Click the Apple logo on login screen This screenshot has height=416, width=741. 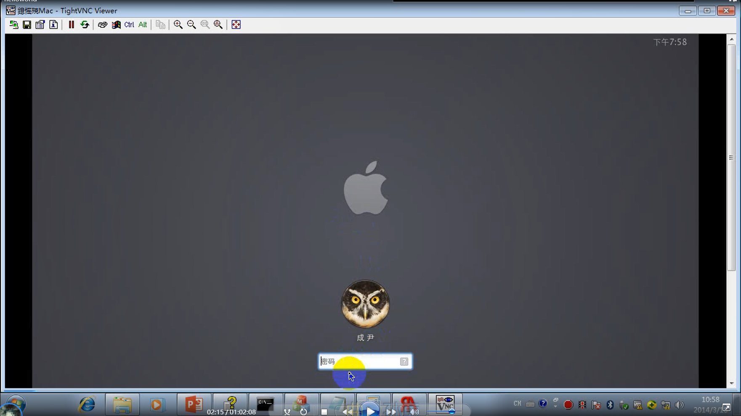click(x=366, y=188)
